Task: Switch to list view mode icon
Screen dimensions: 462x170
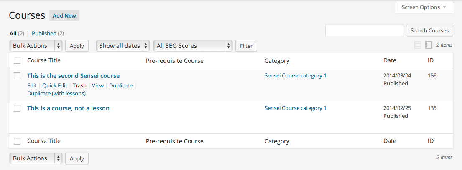Action: (x=417, y=45)
